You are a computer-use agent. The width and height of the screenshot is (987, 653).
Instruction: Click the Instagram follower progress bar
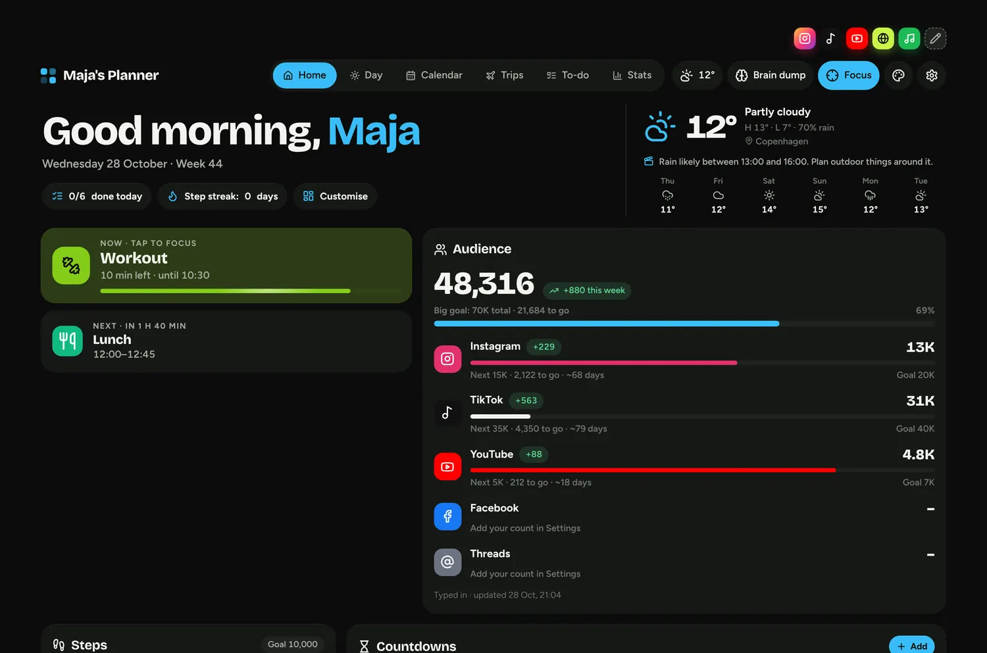(702, 362)
